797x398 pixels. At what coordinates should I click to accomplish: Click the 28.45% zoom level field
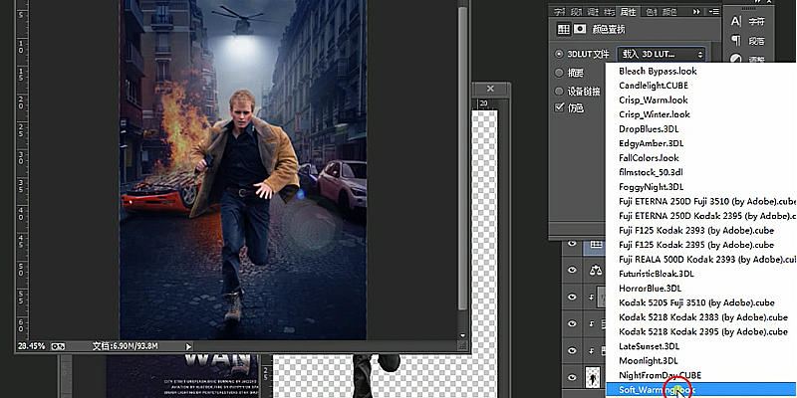32,346
